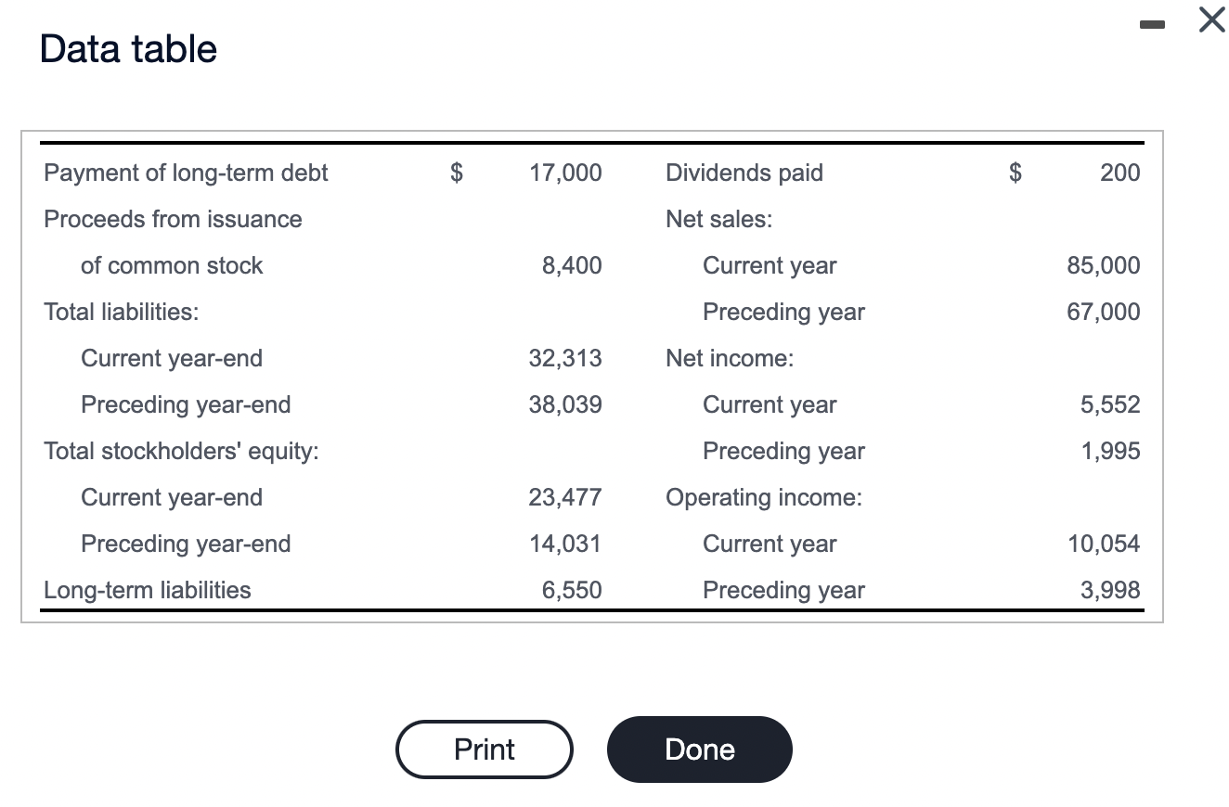
Task: Select preceding year net sales of 67,000
Action: [1105, 312]
